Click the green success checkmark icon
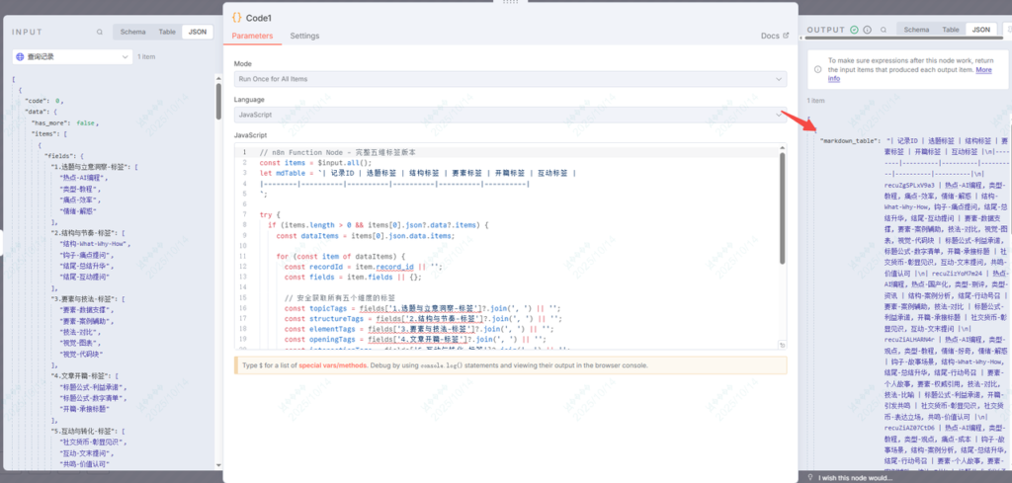Viewport: 1012px width, 483px height. click(854, 30)
